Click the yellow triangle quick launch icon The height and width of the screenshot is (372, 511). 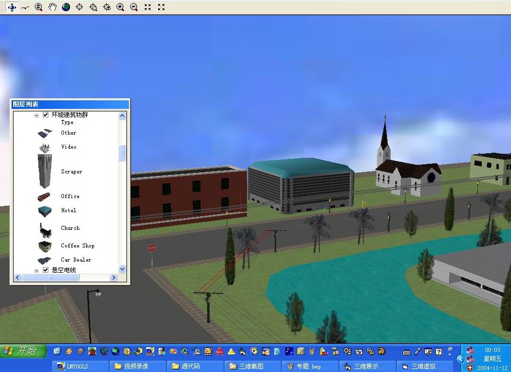point(231,351)
